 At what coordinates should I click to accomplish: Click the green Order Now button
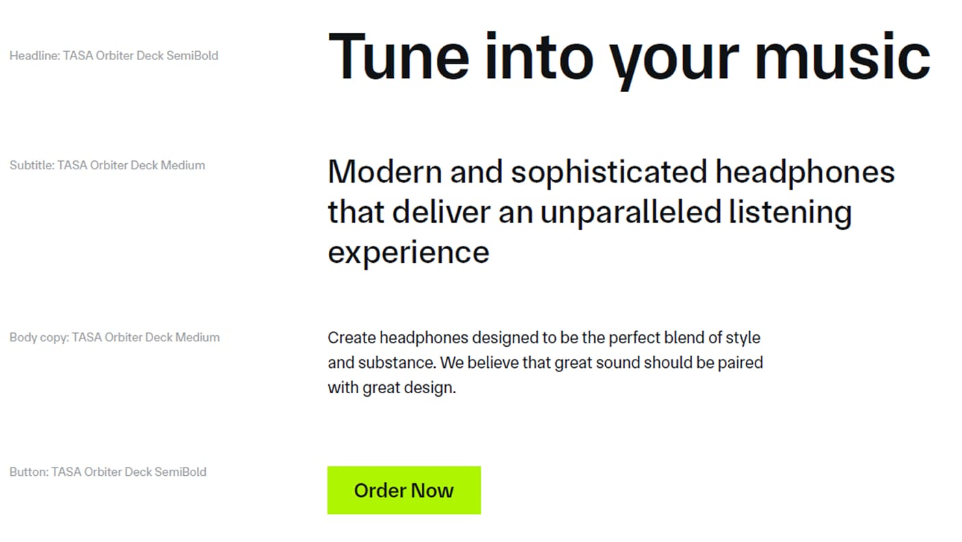coord(404,490)
